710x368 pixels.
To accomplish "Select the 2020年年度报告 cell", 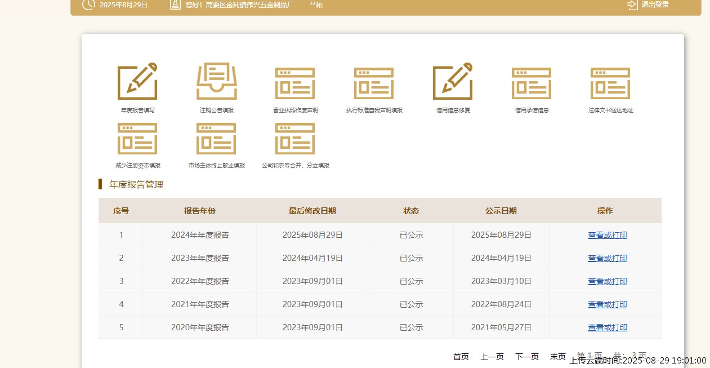I will (x=200, y=327).
